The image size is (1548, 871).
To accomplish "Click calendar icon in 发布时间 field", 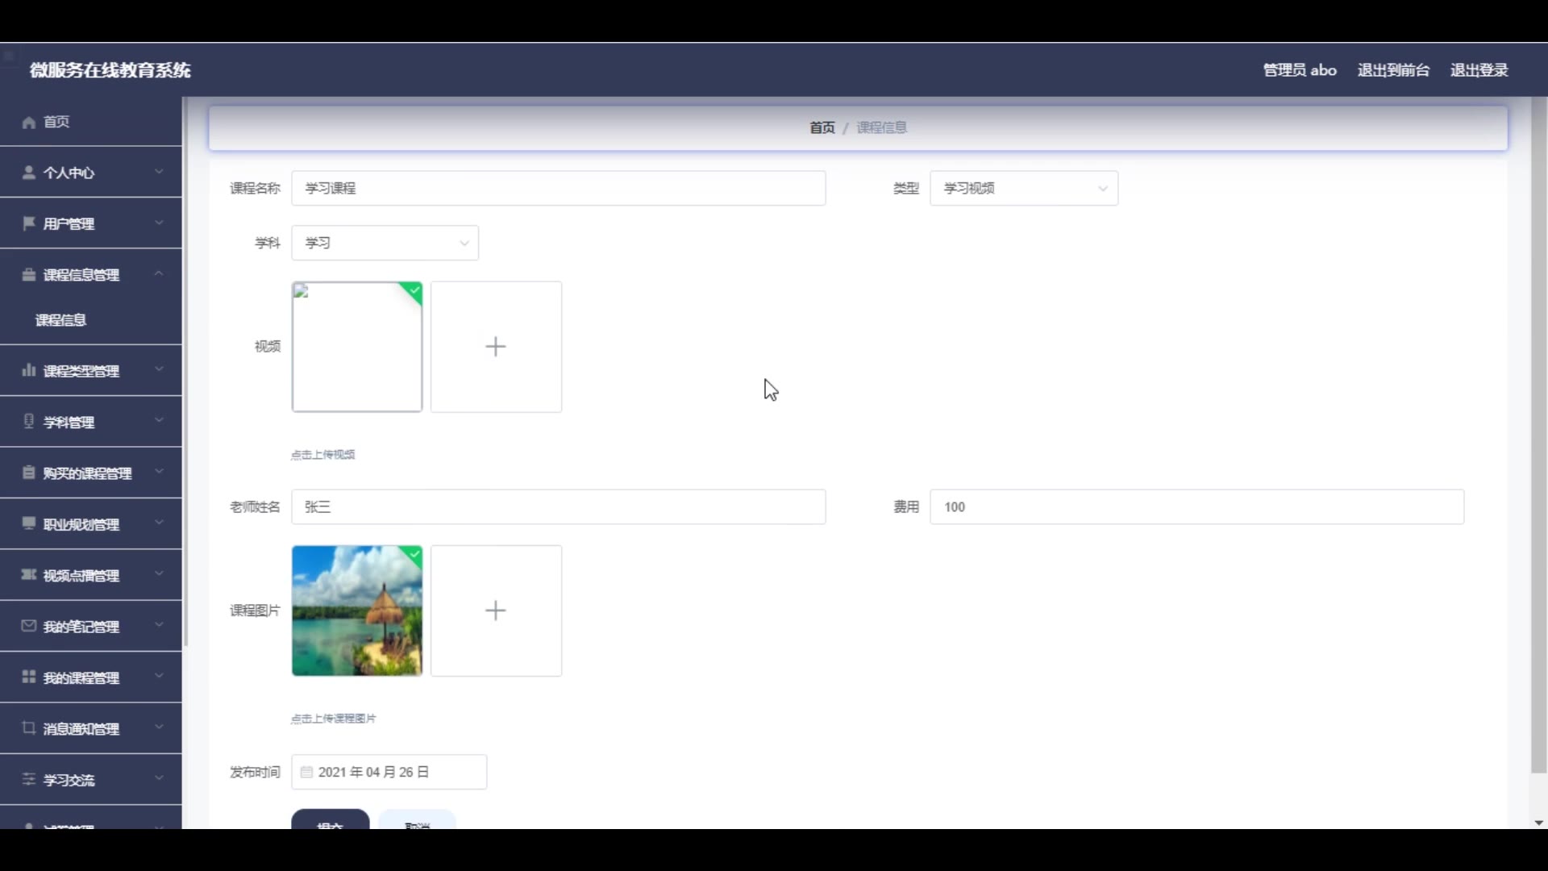I will pyautogui.click(x=306, y=773).
